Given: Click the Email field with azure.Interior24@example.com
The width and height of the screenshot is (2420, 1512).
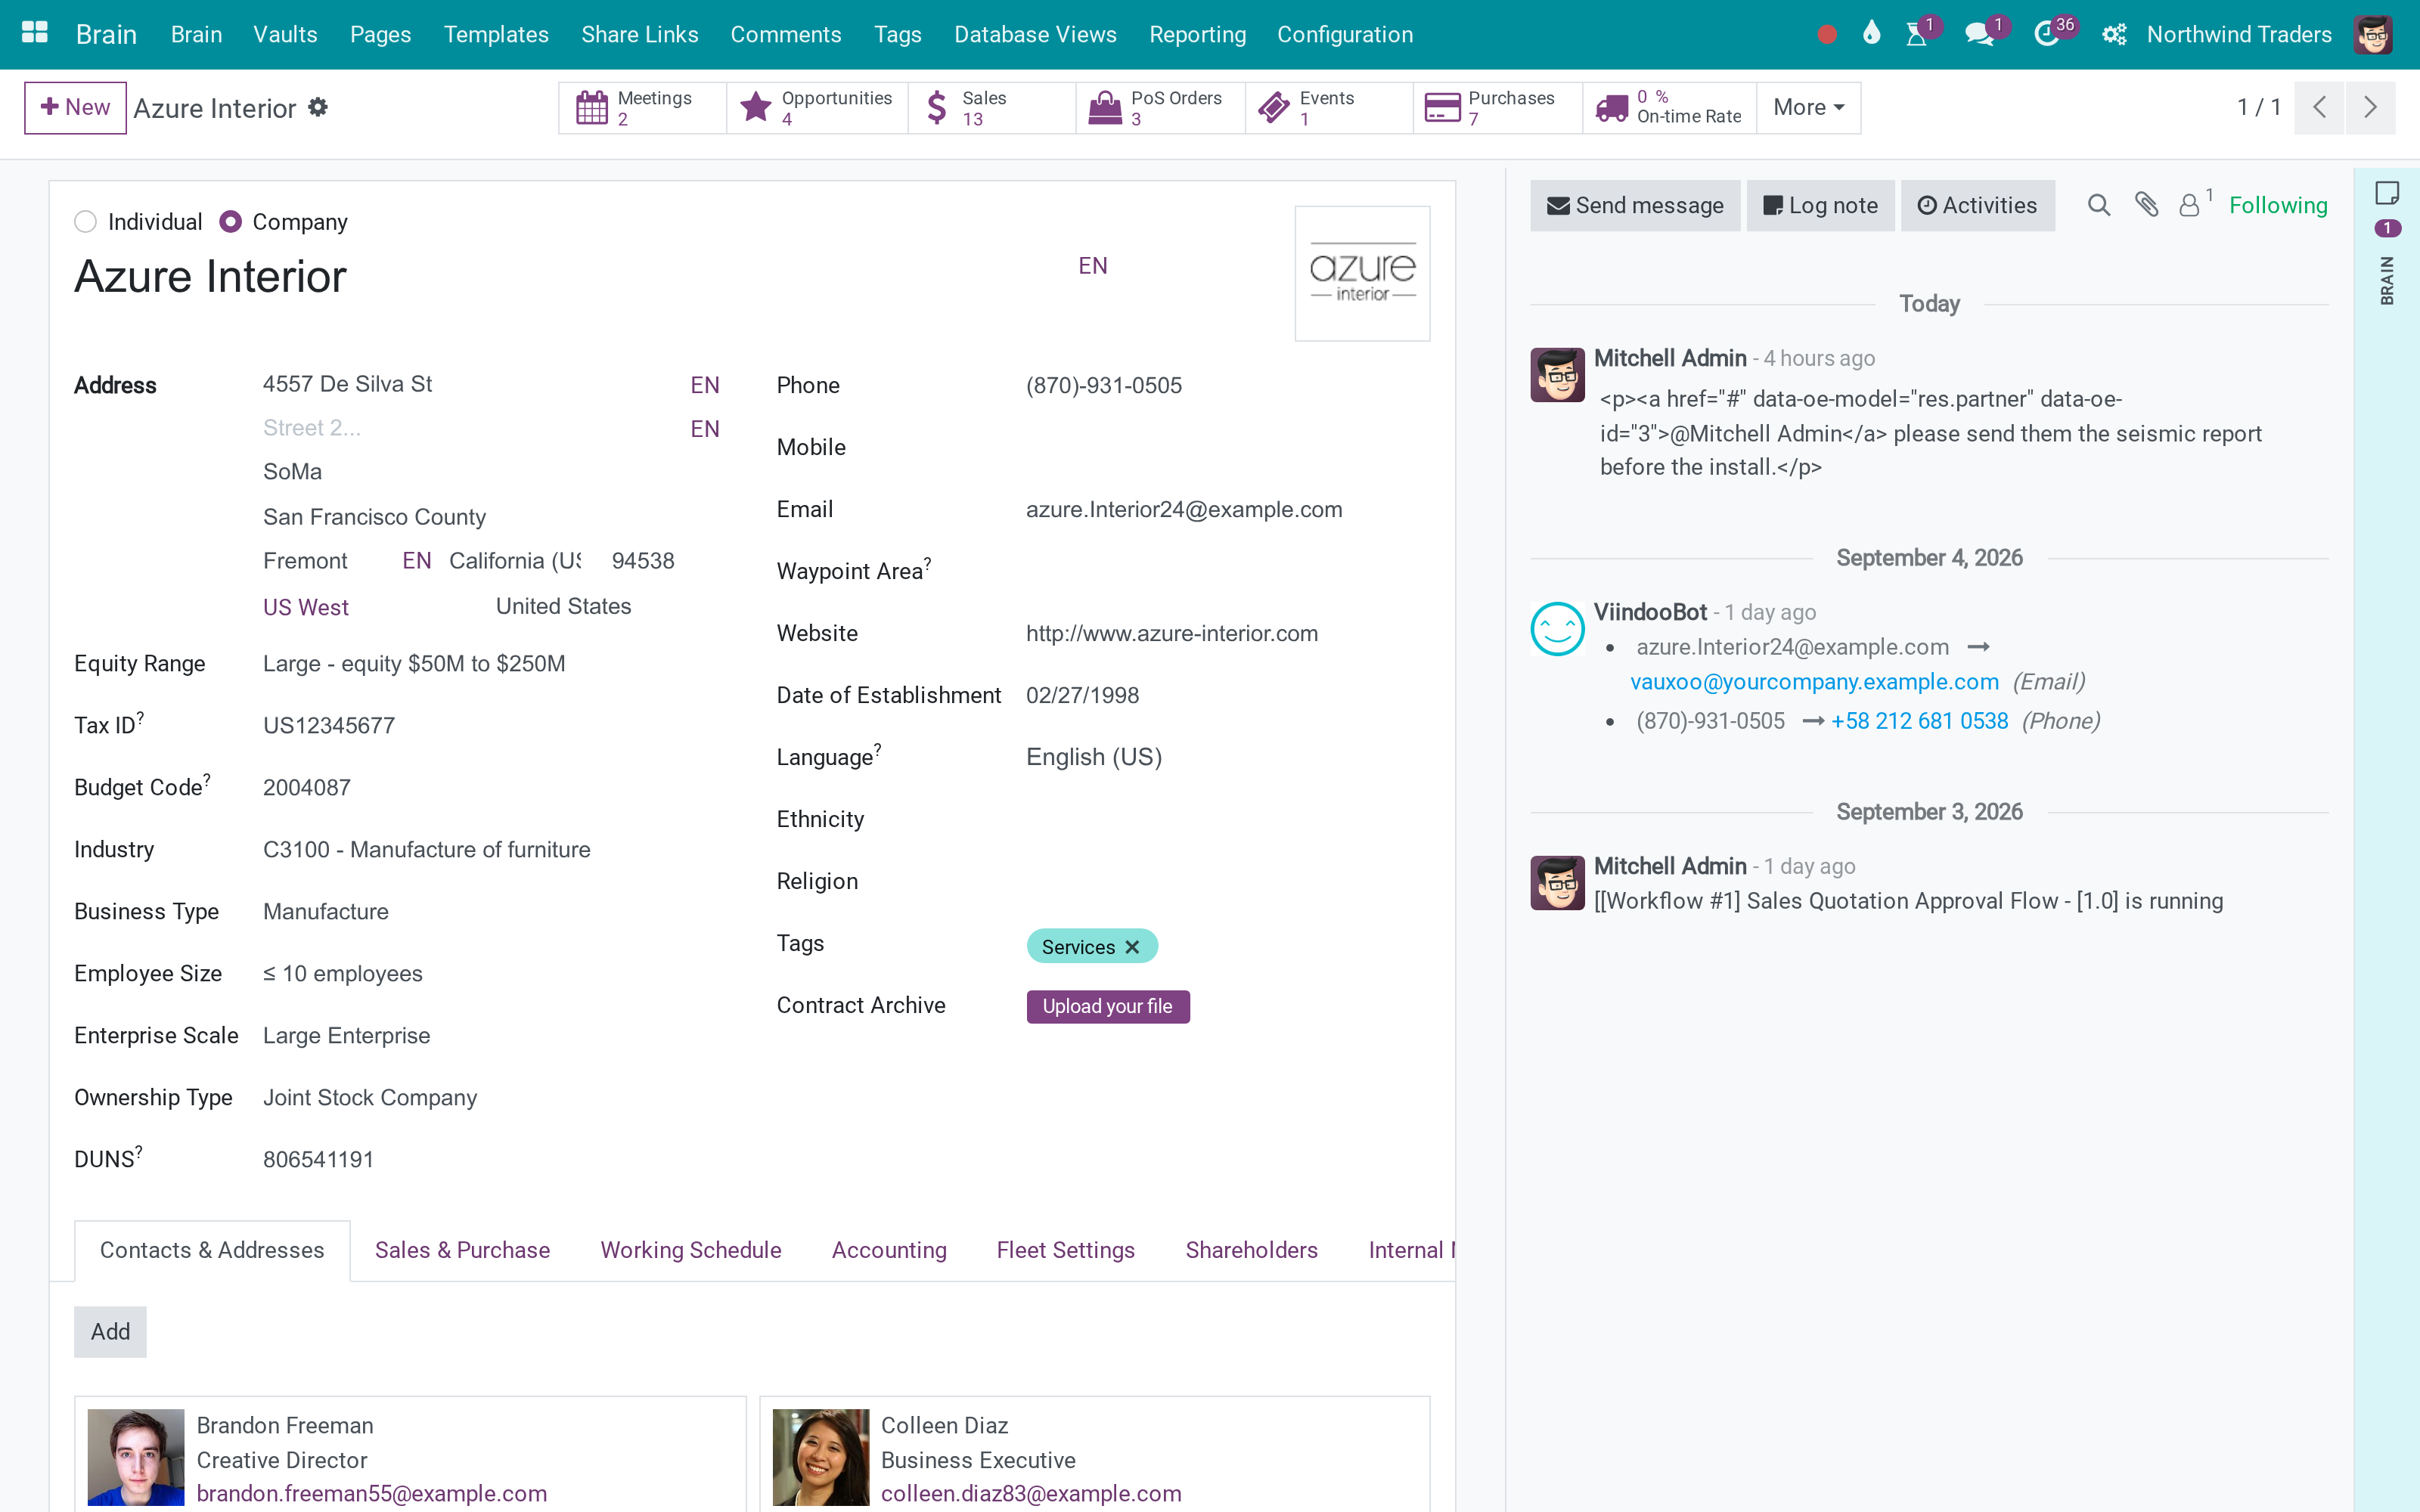Looking at the screenshot, I should click(x=1227, y=510).
